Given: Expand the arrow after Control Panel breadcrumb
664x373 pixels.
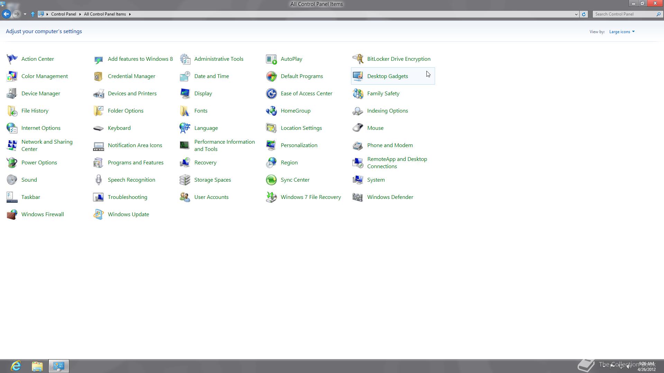Looking at the screenshot, I should pyautogui.click(x=80, y=14).
